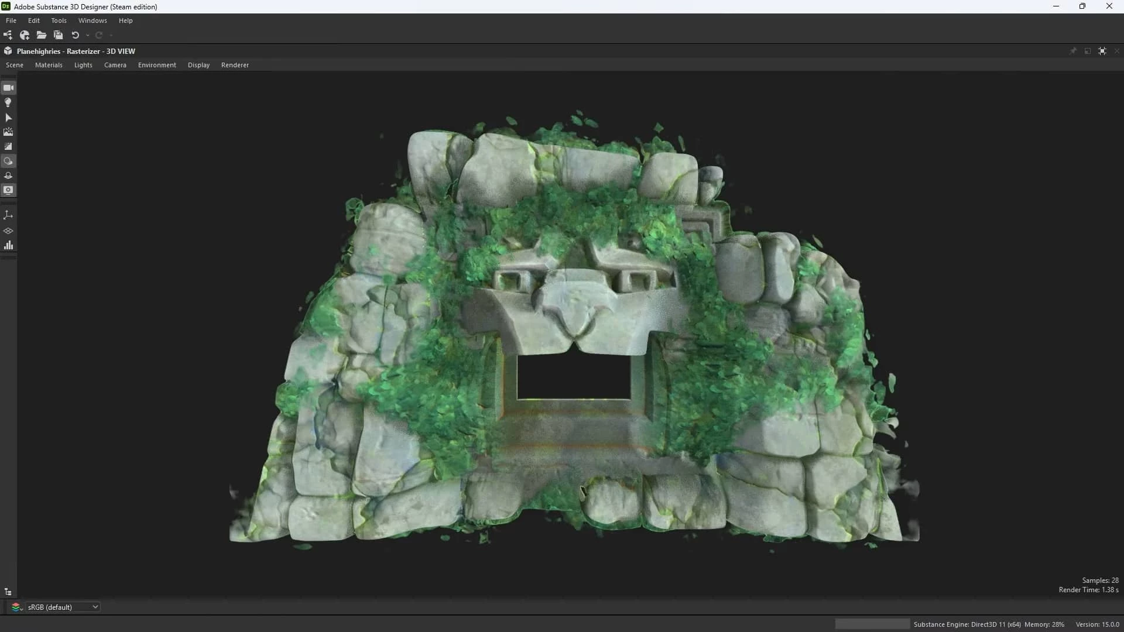The height and width of the screenshot is (632, 1124).
Task: Click the environment image icon in sidebar
Action: point(8,132)
